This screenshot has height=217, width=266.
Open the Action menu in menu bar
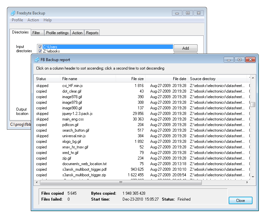pyautogui.click(x=33, y=20)
